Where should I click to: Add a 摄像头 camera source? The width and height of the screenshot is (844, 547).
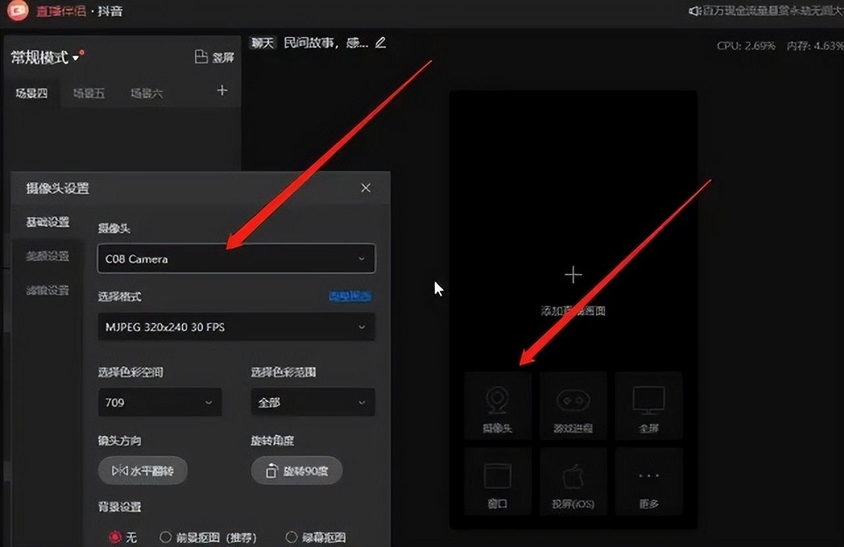point(498,405)
